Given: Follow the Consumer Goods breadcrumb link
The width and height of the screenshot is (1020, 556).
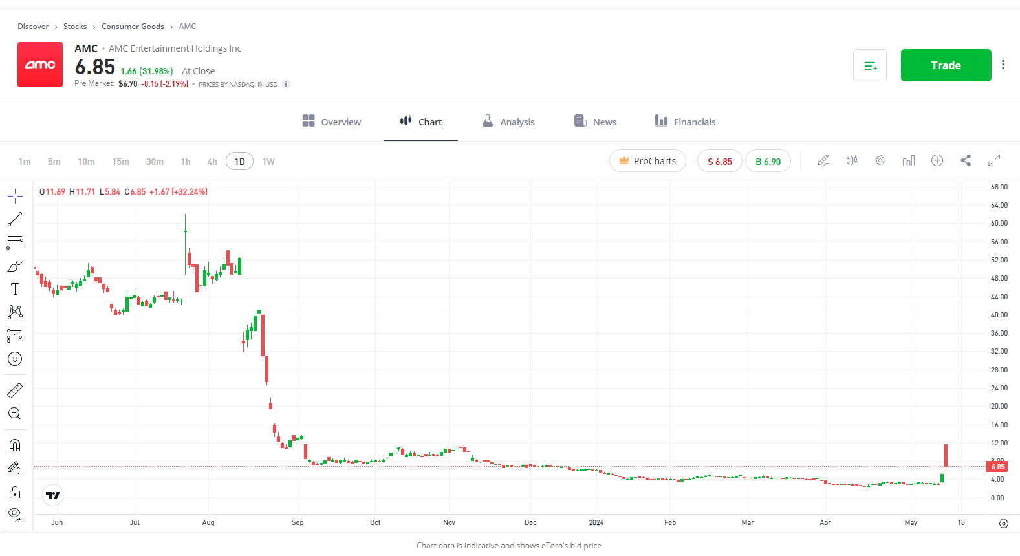Looking at the screenshot, I should pyautogui.click(x=133, y=27).
